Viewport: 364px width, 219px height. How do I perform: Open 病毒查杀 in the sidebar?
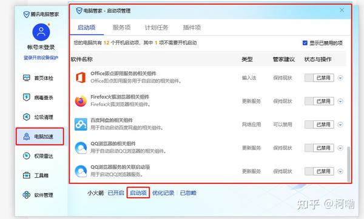click(x=38, y=97)
